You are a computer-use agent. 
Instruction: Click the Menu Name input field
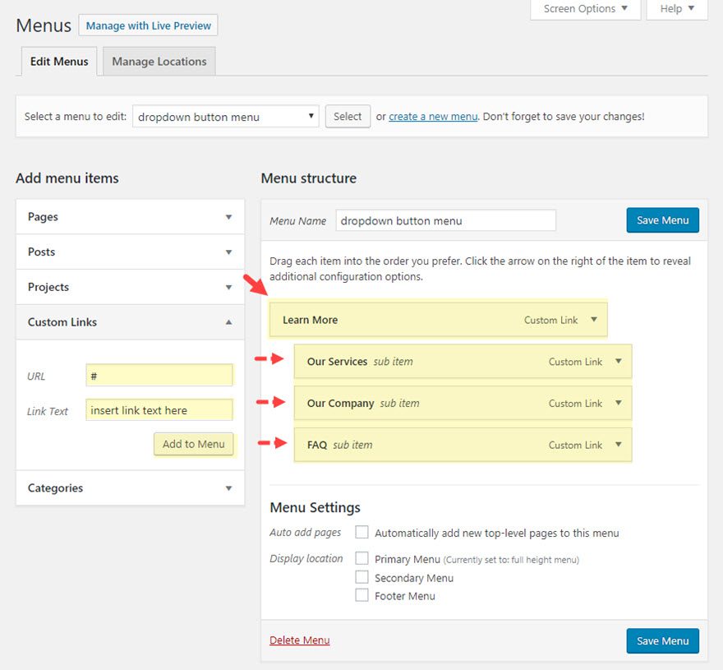tap(444, 219)
